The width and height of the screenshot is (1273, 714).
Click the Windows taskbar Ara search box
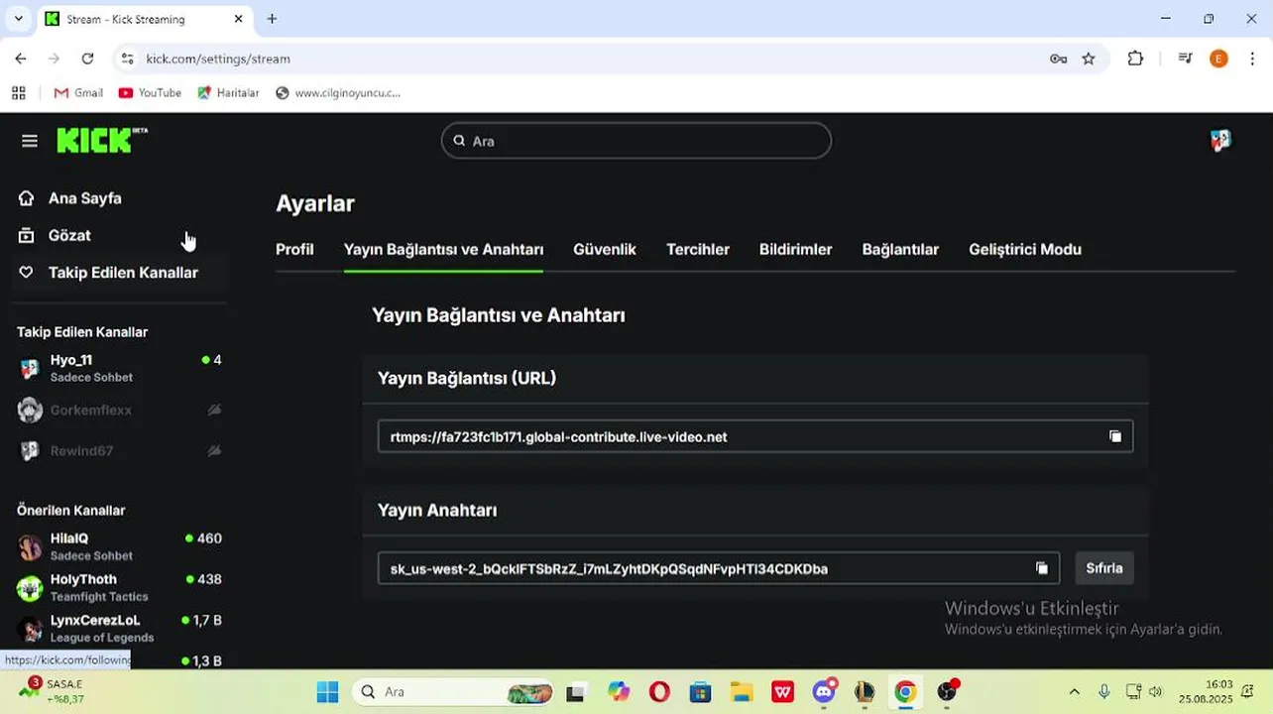click(453, 691)
